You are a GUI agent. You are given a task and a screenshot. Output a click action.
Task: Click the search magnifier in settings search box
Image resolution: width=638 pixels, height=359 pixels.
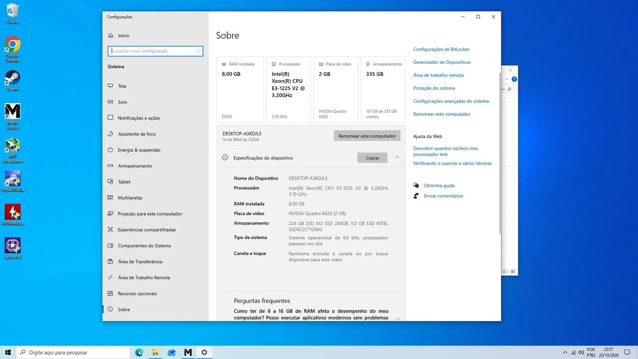click(198, 51)
